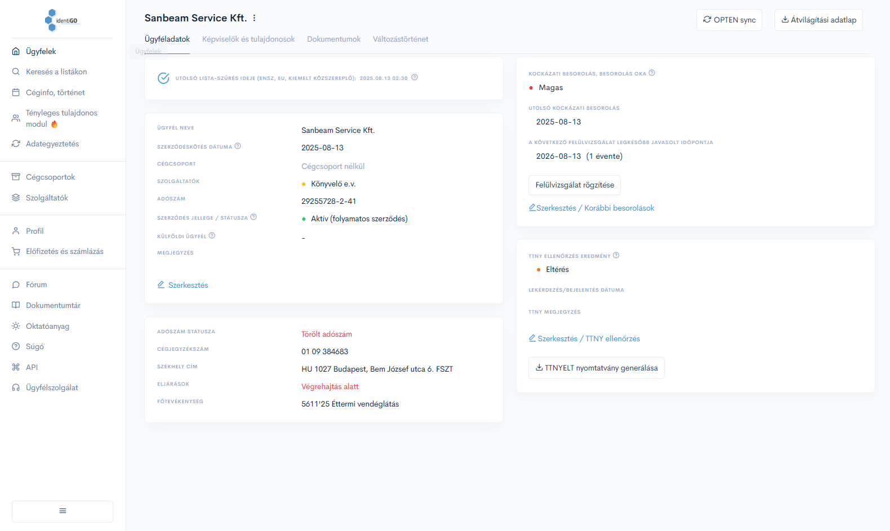Click help icon next to Kockázati besorolás
The width and height of the screenshot is (890, 531).
click(652, 73)
